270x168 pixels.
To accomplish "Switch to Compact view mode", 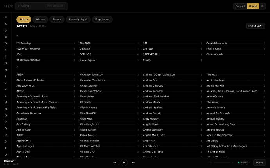I will tap(240, 6).
